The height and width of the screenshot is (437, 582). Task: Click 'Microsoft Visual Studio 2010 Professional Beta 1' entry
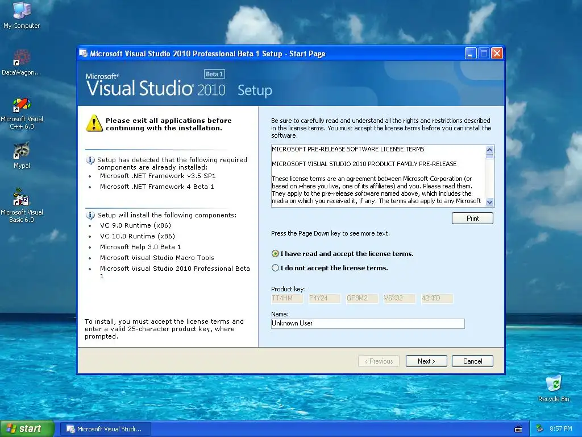click(175, 273)
